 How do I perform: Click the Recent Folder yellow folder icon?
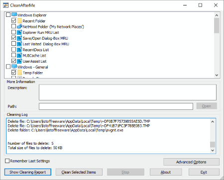click(x=19, y=21)
